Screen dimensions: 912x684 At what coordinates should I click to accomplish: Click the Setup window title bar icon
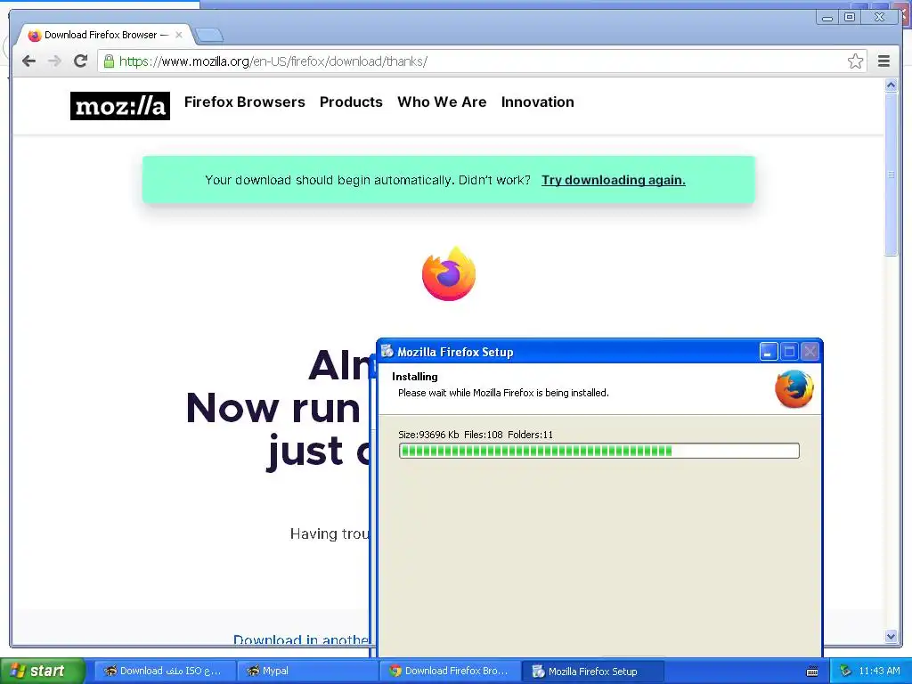click(387, 351)
